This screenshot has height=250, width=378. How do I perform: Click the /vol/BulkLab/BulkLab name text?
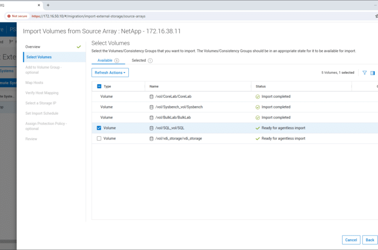(x=173, y=117)
